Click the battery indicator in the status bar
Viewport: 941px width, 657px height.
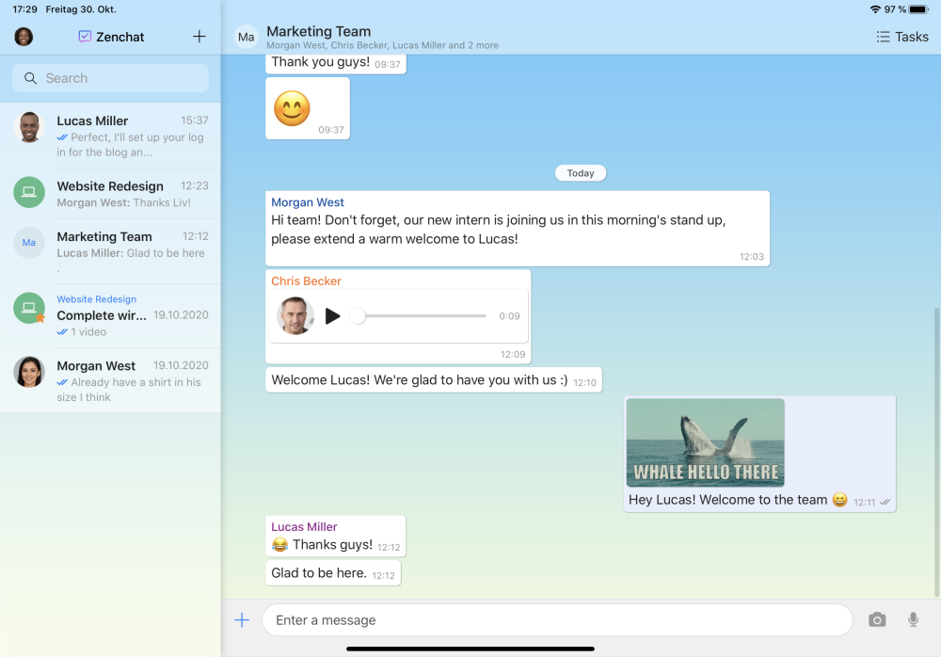pos(918,9)
